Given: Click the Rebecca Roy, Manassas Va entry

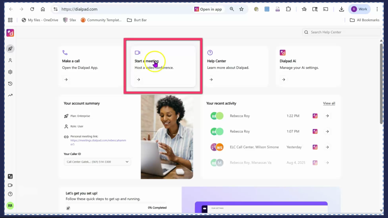Looking at the screenshot, I should 251,163.
